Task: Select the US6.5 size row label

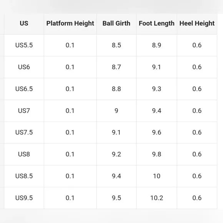Action: [x=24, y=89]
